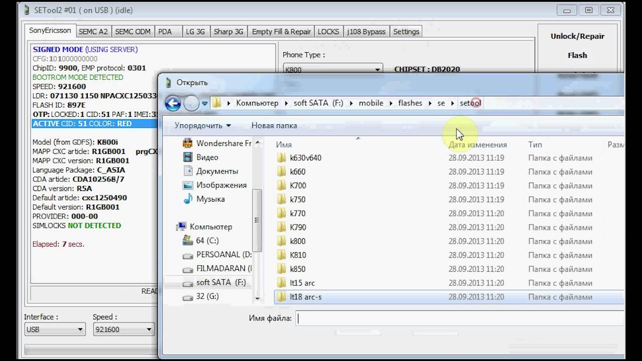Switch to Sharp 3G tab
Viewport: 642px width, 361px height.
click(x=229, y=32)
